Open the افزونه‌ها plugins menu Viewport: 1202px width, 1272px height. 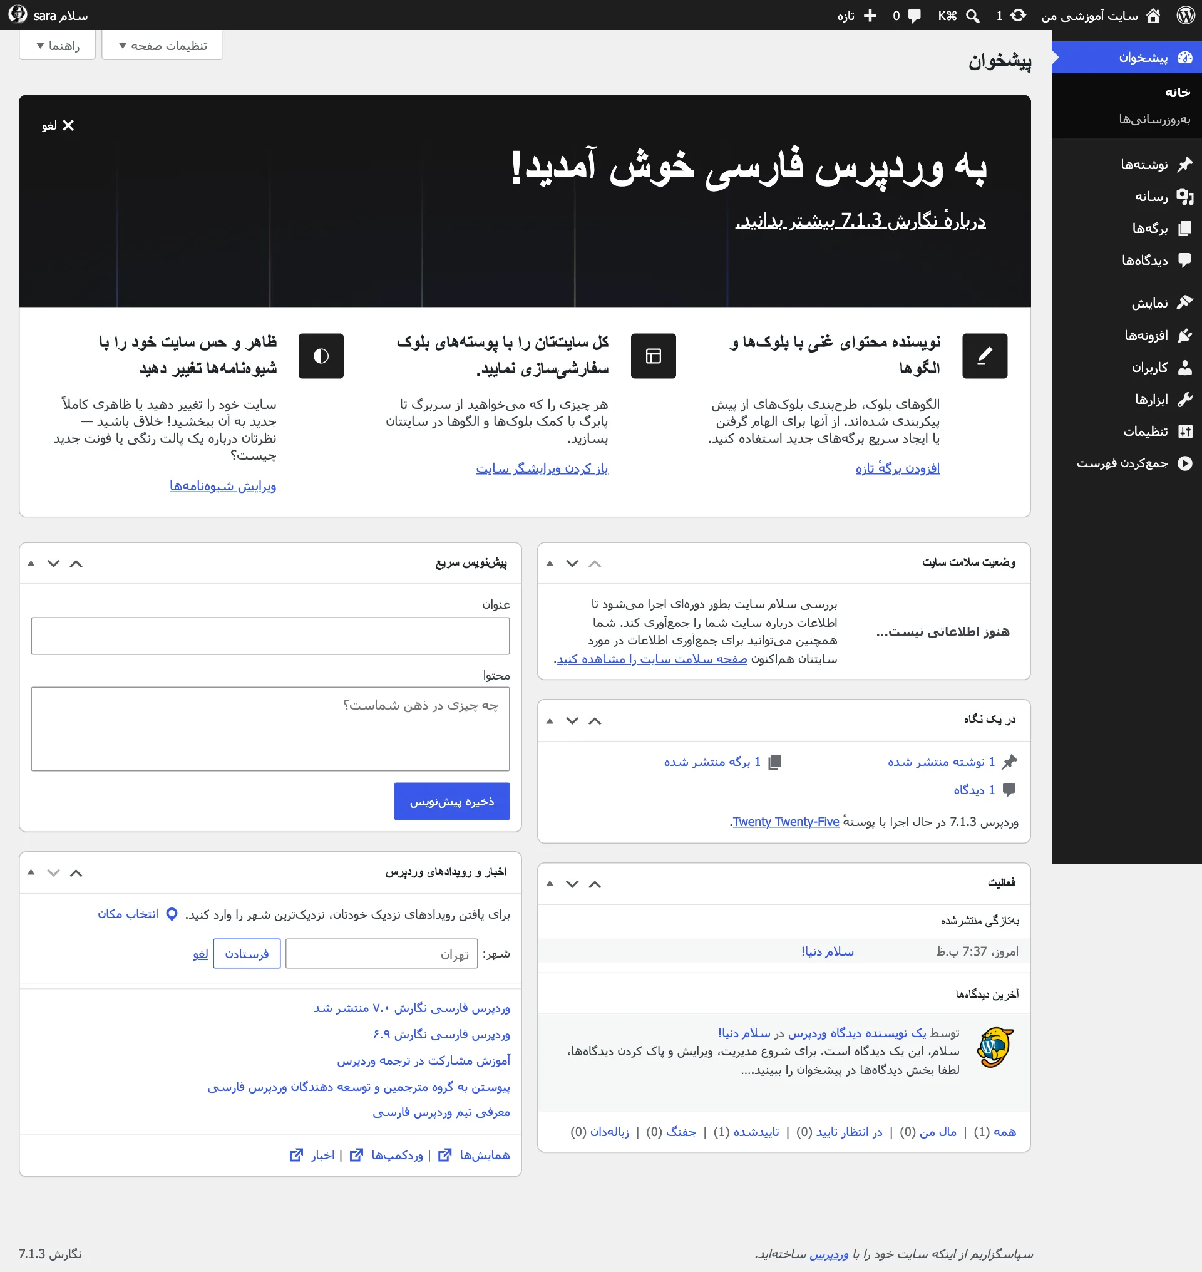point(1126,335)
